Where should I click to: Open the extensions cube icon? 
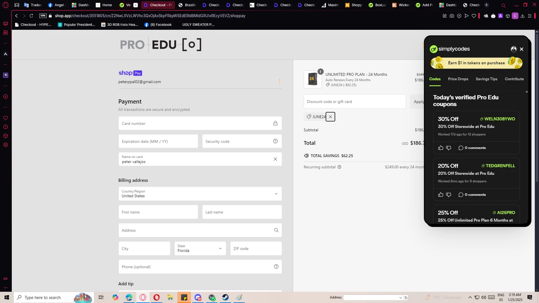point(508,16)
